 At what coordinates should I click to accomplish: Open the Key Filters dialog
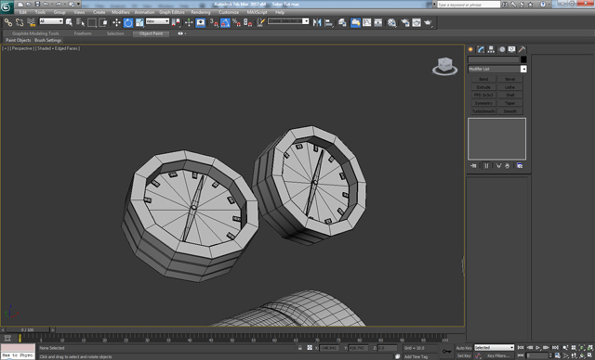point(498,356)
